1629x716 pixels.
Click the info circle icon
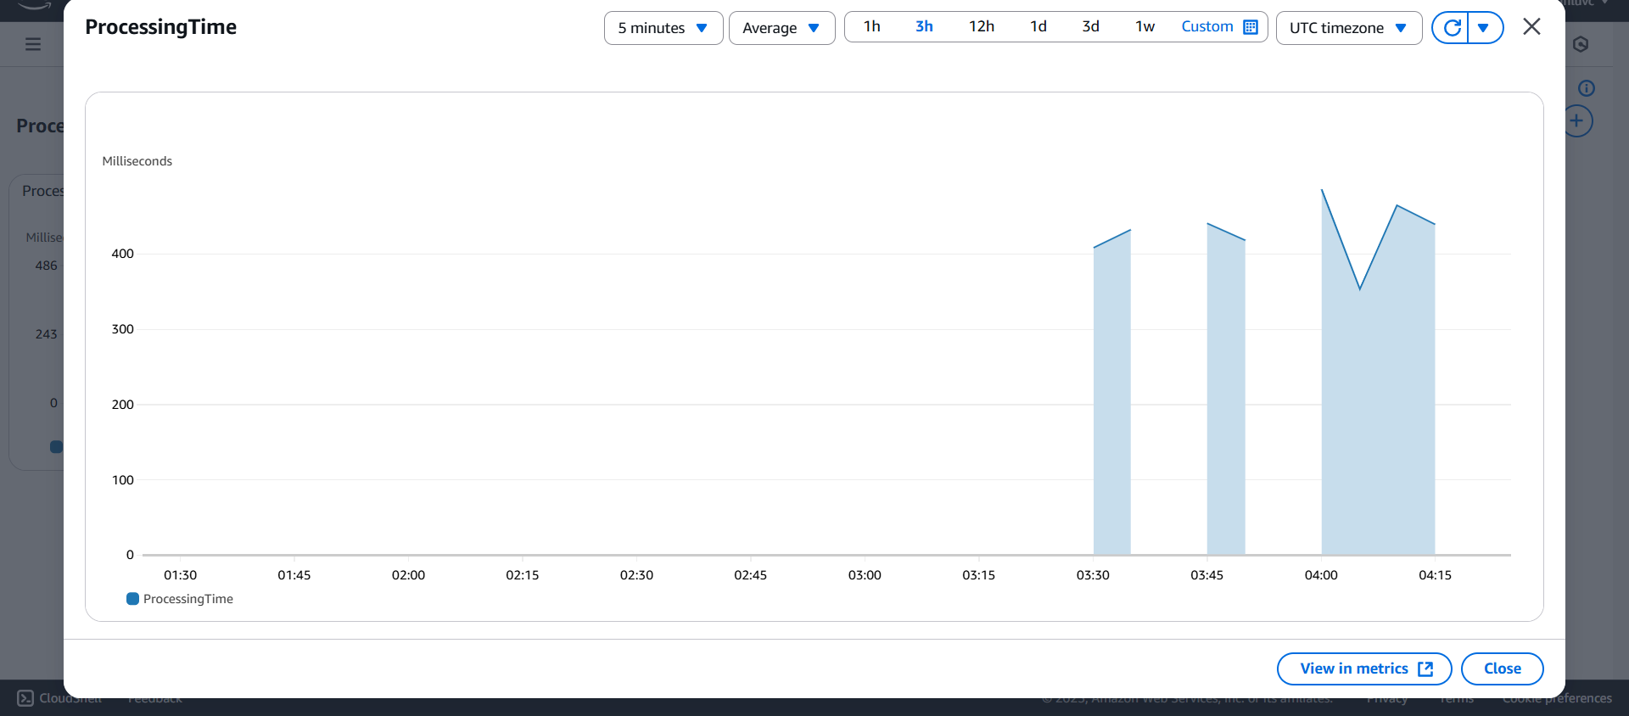click(1586, 88)
